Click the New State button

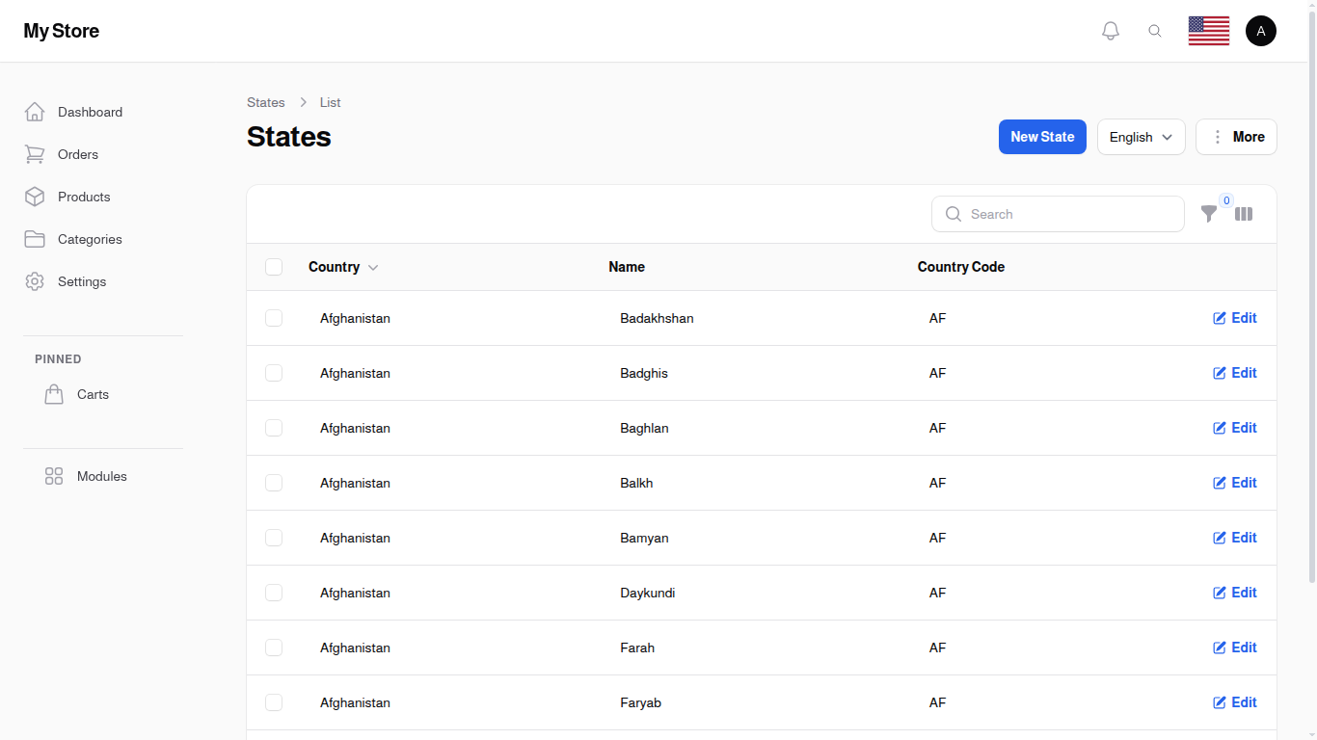point(1042,137)
